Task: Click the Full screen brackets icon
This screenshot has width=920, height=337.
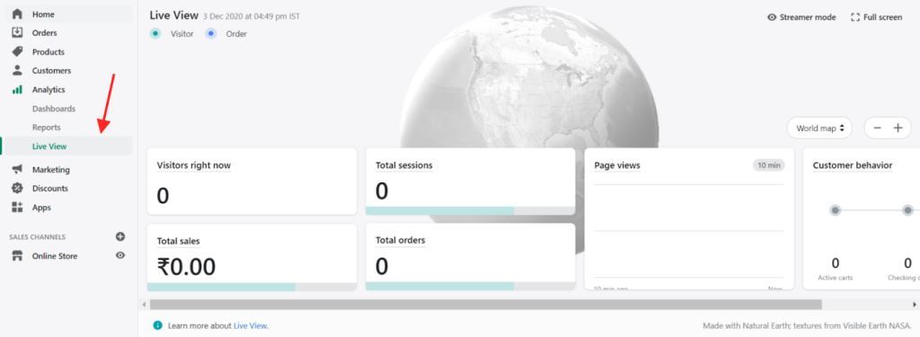Action: (x=855, y=17)
